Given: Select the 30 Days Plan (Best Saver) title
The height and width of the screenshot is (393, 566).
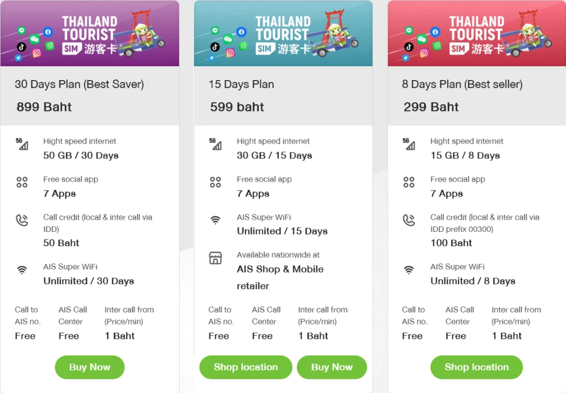Looking at the screenshot, I should click(x=79, y=84).
